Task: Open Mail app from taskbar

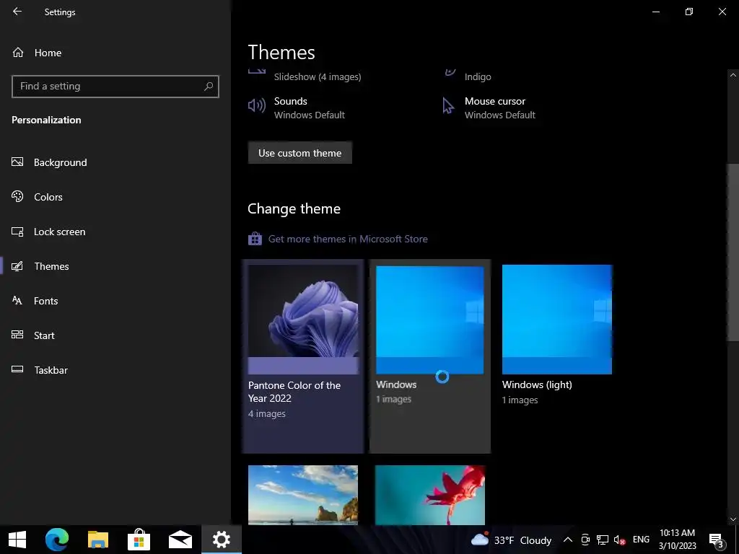Action: (x=180, y=540)
